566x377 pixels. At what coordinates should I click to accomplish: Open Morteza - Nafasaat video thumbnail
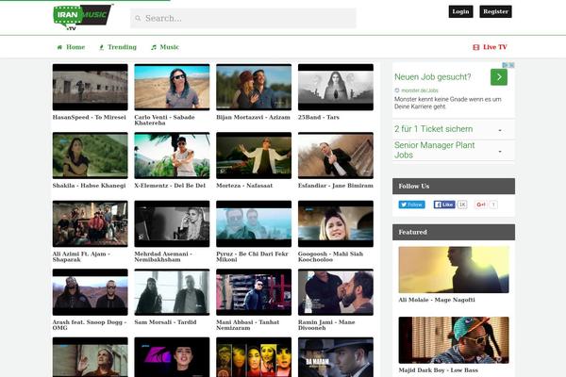point(254,156)
